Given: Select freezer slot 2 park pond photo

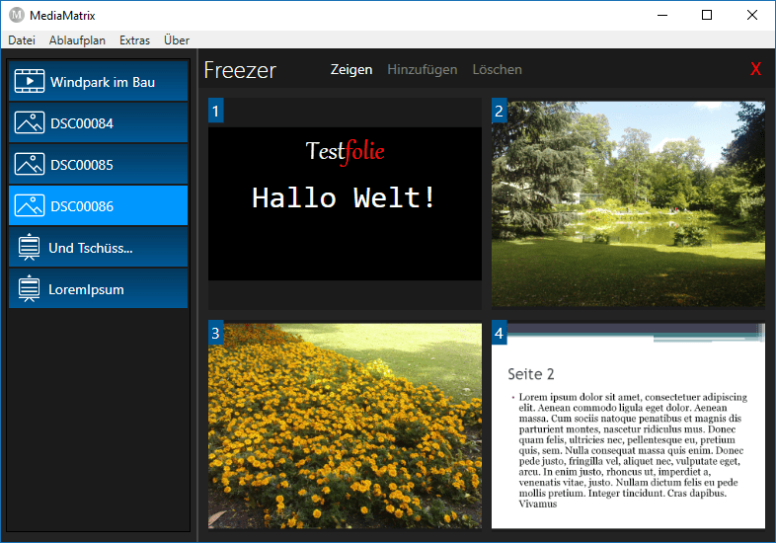Looking at the screenshot, I should (628, 203).
